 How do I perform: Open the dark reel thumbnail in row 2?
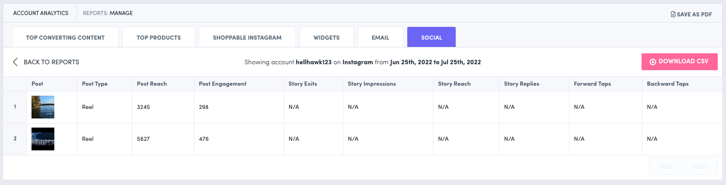pos(43,139)
